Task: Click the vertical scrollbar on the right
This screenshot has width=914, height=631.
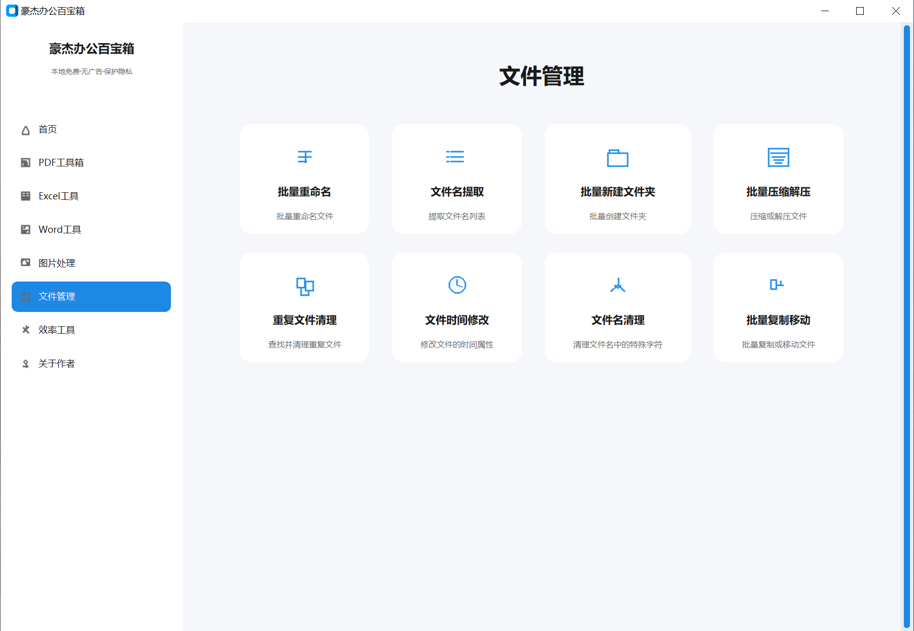Action: [907, 327]
